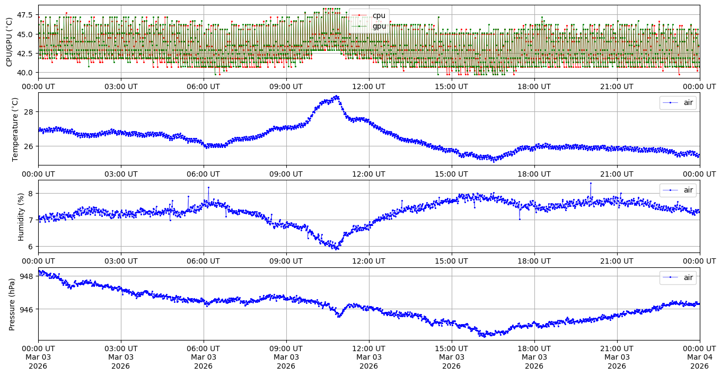
Task: Click the Pressure (hPa) y-axis label
Action: click(x=12, y=304)
